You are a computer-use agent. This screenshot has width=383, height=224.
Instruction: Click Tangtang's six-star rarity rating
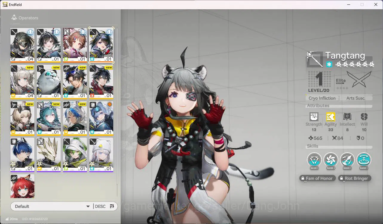point(354,64)
